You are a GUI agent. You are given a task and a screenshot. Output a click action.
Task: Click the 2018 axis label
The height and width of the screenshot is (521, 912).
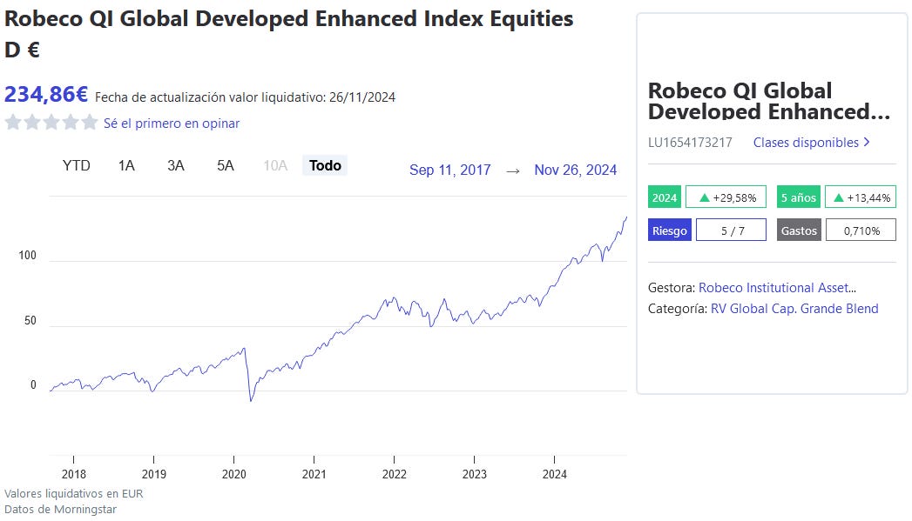74,474
